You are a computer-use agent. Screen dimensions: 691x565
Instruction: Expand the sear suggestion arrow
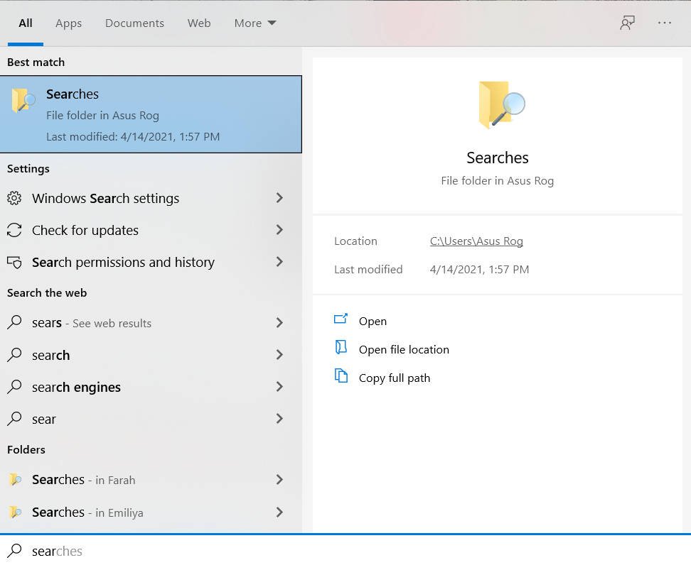pyautogui.click(x=279, y=419)
